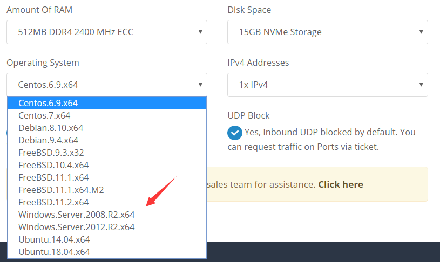
Task: Pick Debian.8.10.x64 operating system
Action: pyautogui.click(x=107, y=128)
